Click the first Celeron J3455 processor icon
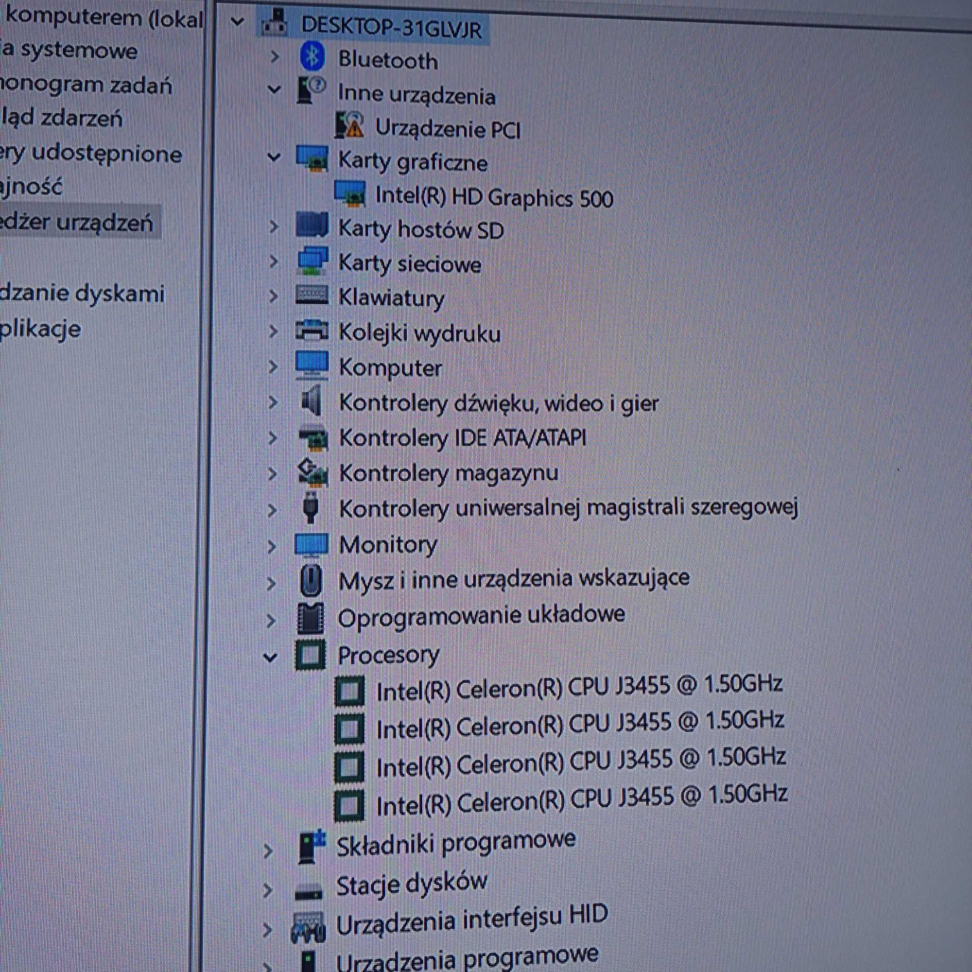972x972 pixels. pos(349,691)
